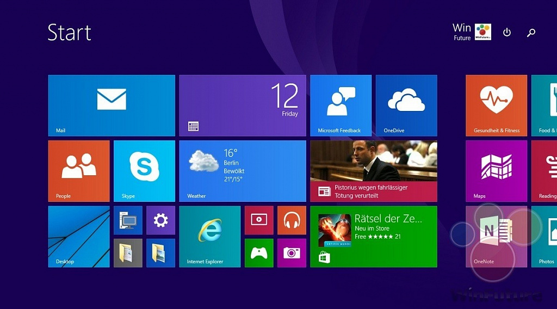Launch Microsoft Feedback tile

(x=341, y=106)
